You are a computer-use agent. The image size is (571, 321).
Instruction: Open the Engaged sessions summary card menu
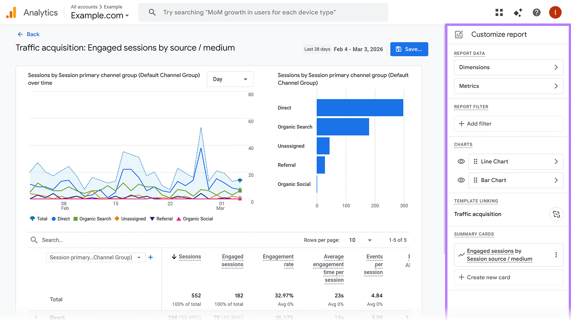(556, 255)
